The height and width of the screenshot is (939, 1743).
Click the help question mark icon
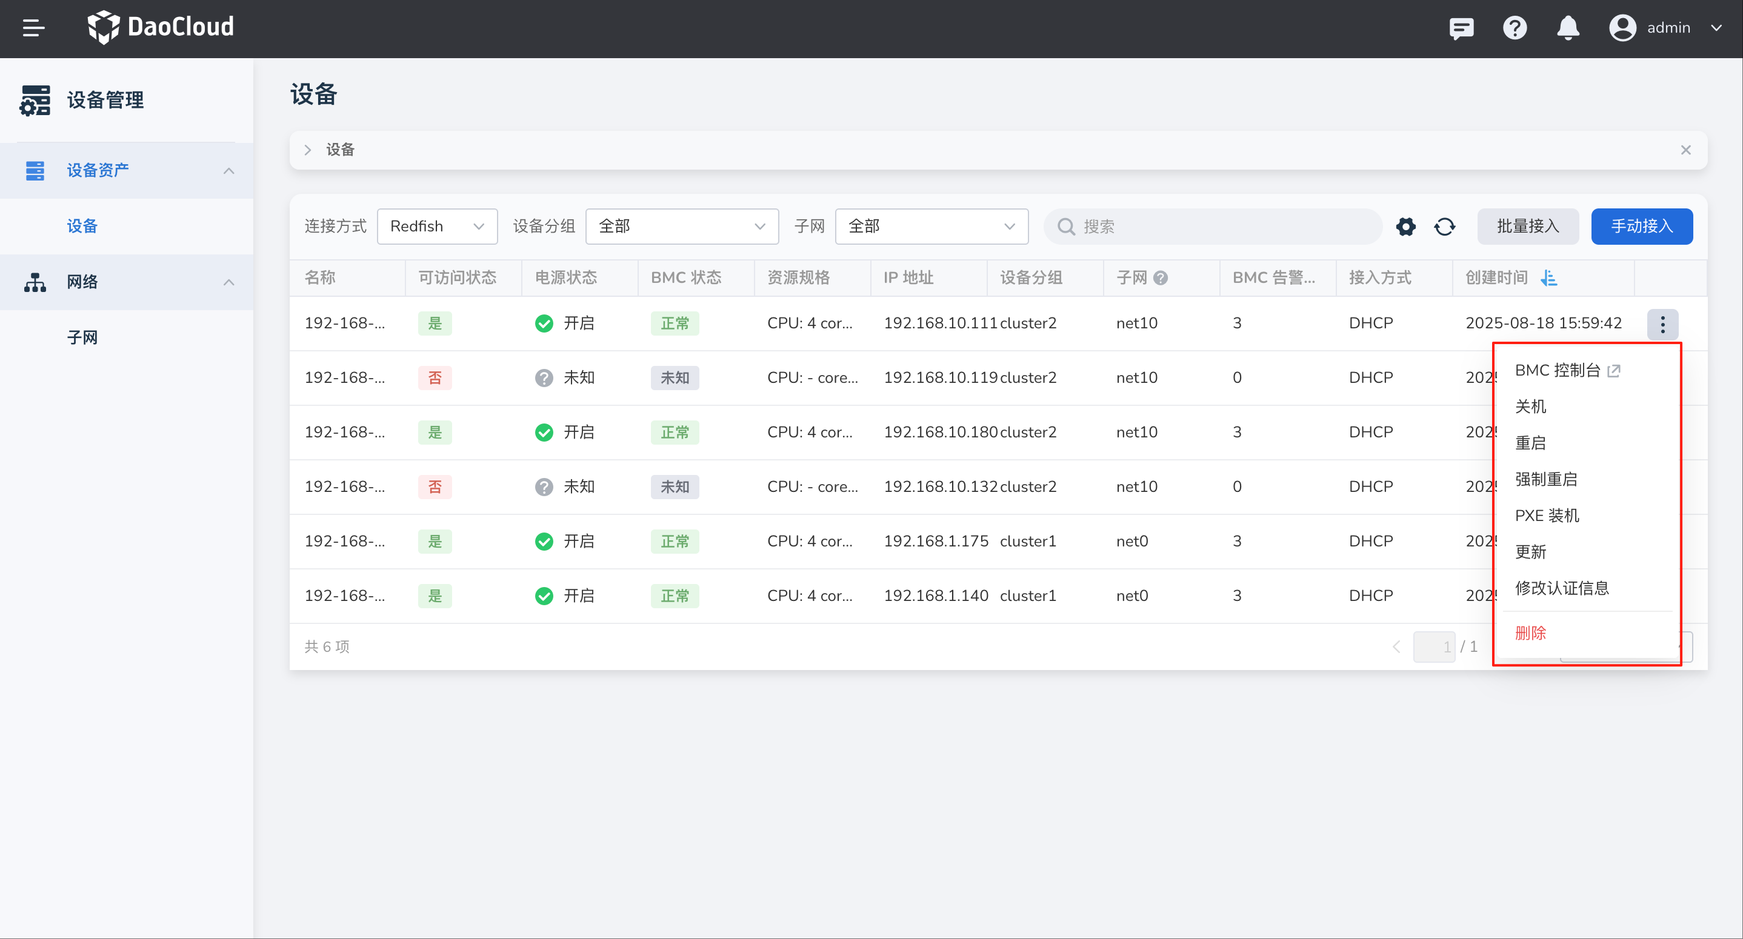coord(1515,28)
